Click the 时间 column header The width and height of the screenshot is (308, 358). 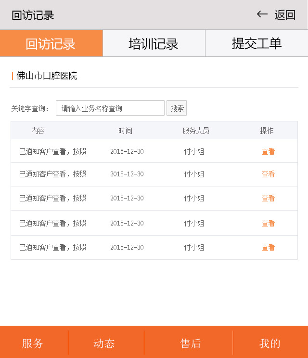[125, 131]
